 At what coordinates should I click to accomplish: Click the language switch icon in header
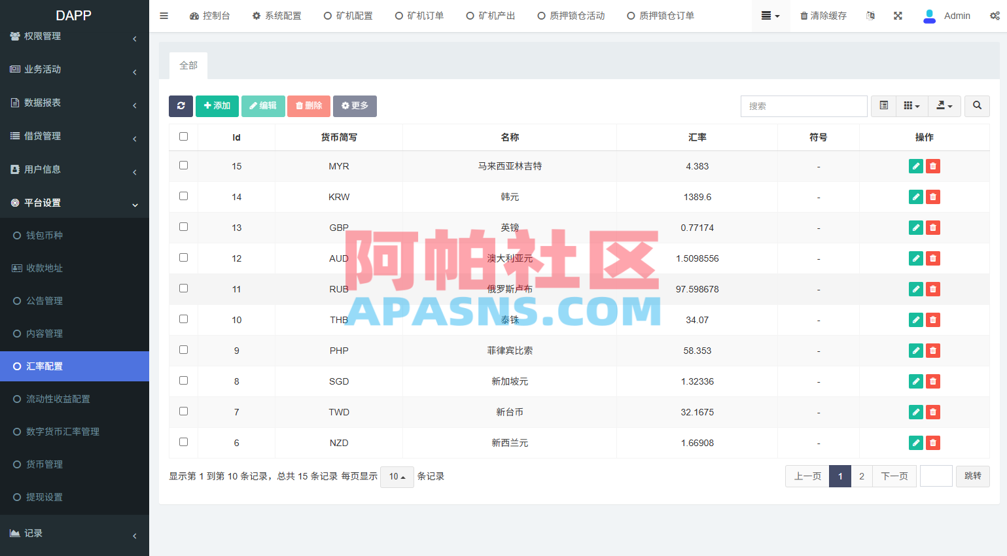pos(870,16)
